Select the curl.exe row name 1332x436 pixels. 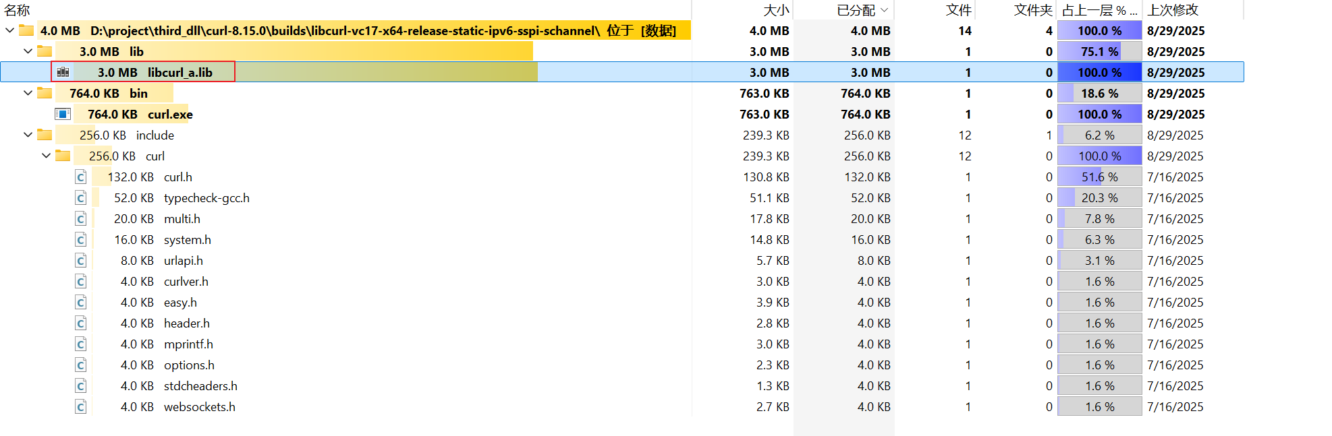pos(170,114)
